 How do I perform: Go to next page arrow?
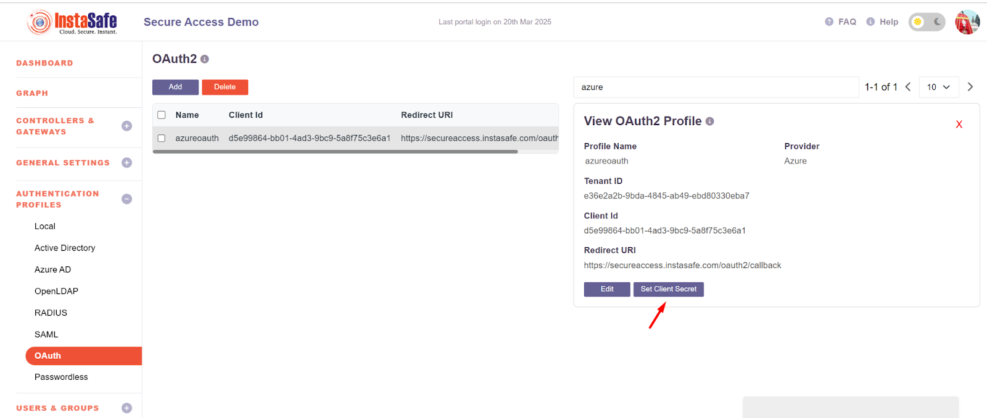tap(970, 87)
